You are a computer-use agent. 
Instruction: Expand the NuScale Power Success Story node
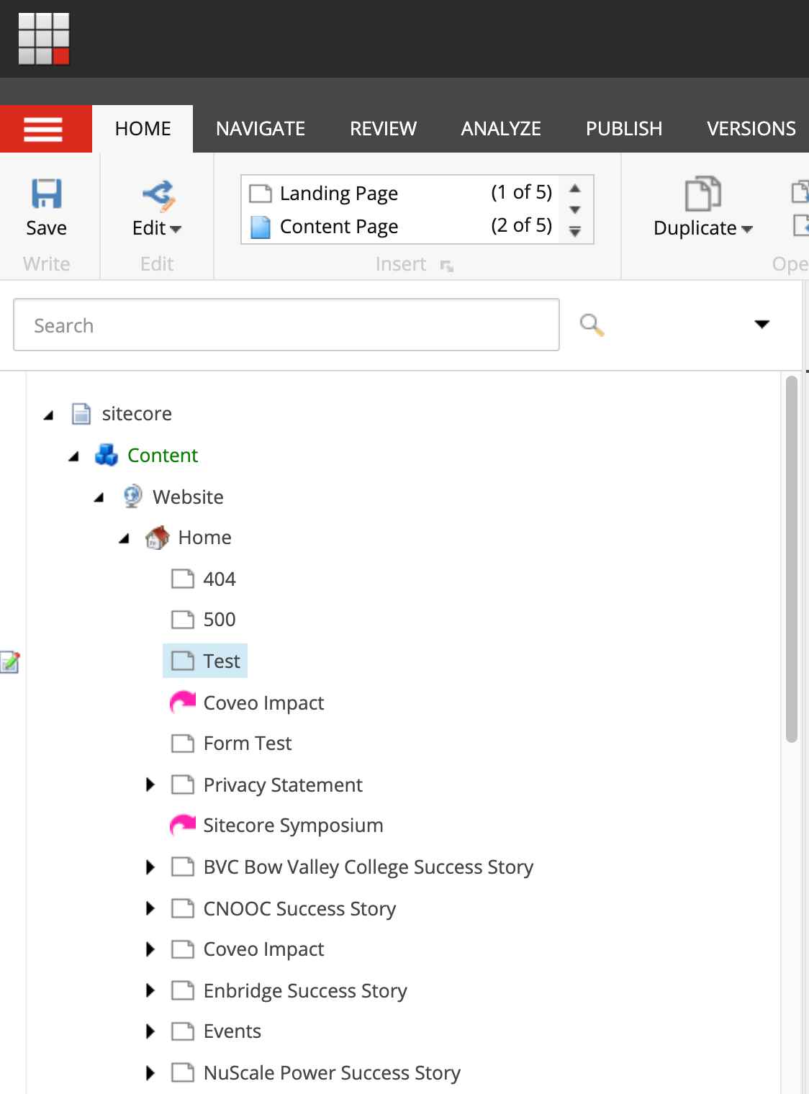[150, 1073]
